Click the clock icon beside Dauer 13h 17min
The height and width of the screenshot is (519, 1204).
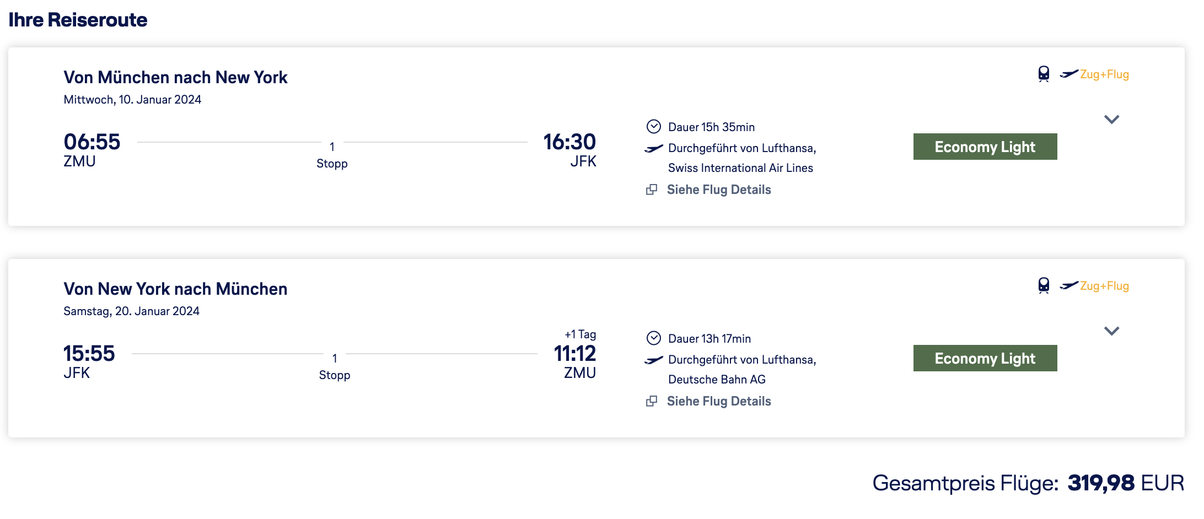tap(653, 338)
